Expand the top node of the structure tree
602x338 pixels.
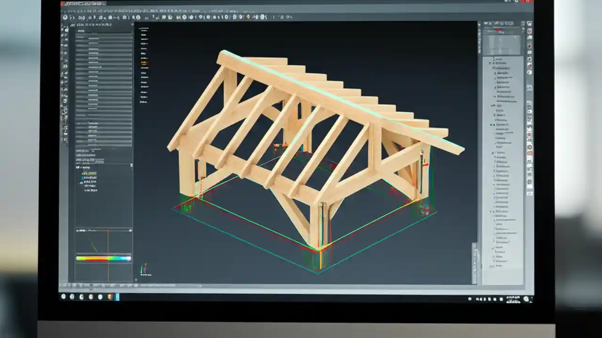[489, 59]
